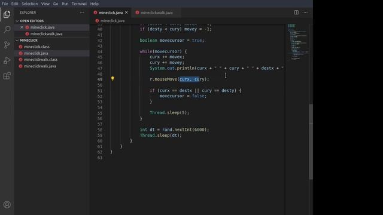The width and height of the screenshot is (383, 215).
Task: Open the File menu
Action: tap(5, 4)
